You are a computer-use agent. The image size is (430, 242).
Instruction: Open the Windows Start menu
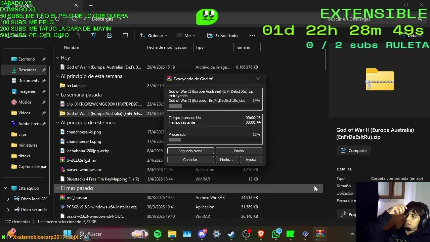click(x=67, y=234)
